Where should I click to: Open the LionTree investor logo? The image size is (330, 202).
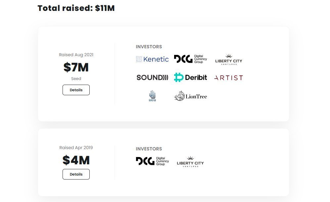coord(190,96)
